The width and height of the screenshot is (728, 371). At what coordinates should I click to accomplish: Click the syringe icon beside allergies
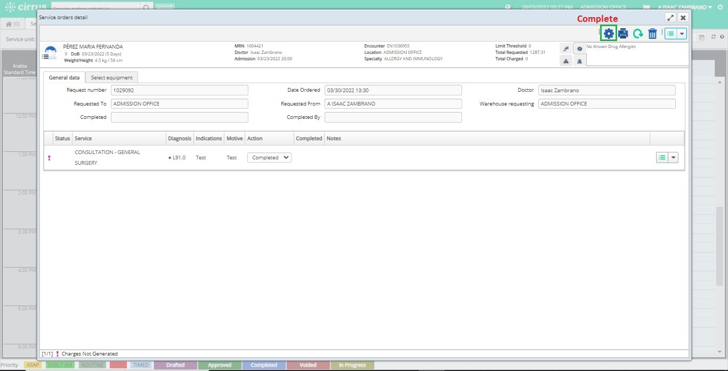567,49
